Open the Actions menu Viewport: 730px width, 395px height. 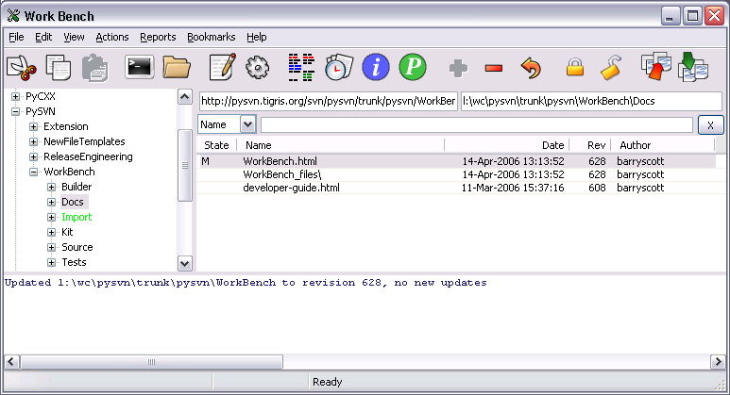112,37
